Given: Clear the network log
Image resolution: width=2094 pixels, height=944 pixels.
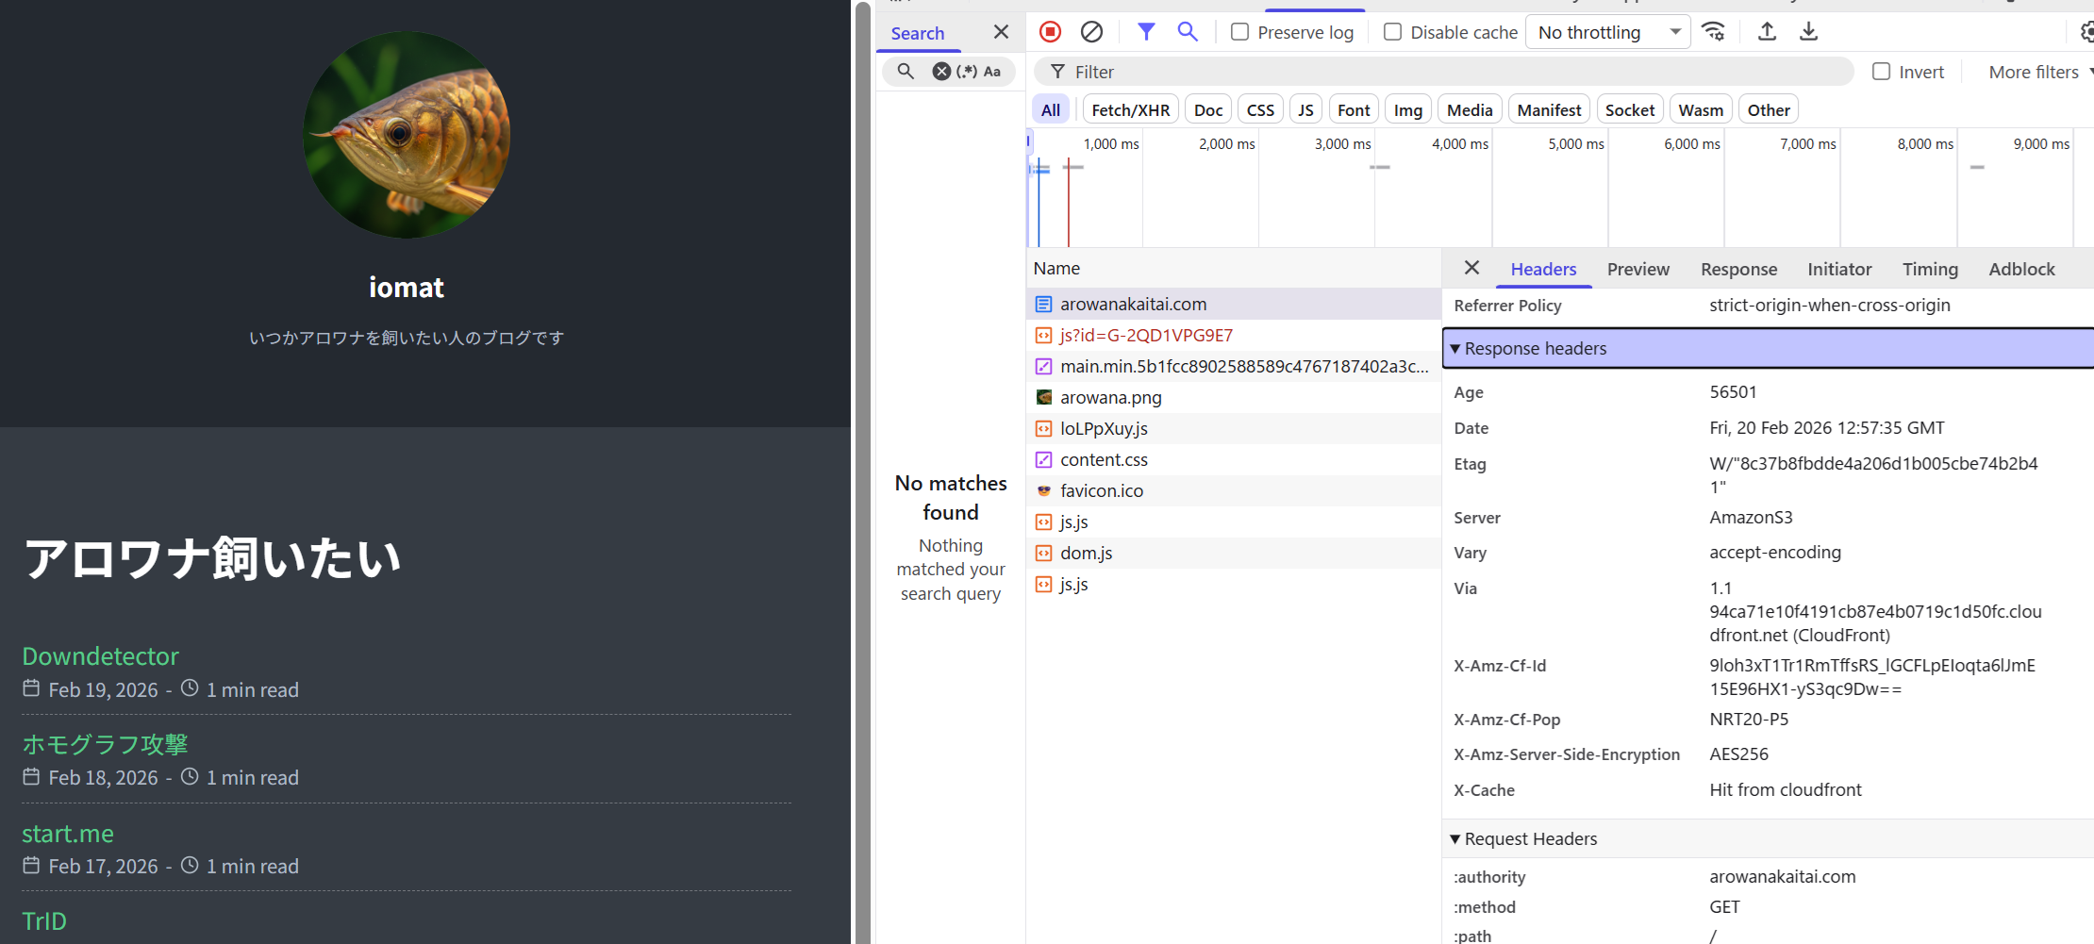Looking at the screenshot, I should tap(1091, 32).
